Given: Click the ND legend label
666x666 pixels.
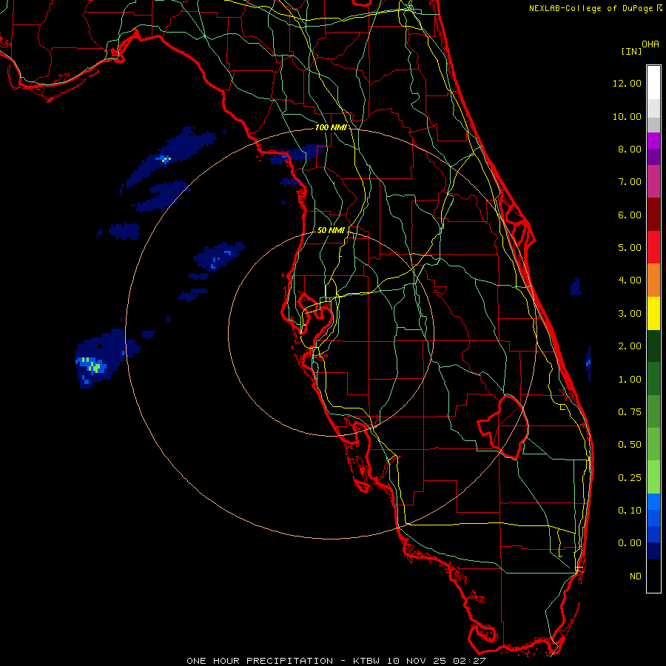Looking at the screenshot, I should (636, 576).
